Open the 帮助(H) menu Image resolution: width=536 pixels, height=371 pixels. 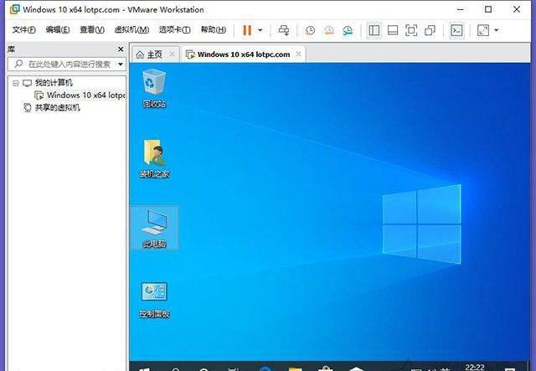tap(214, 30)
